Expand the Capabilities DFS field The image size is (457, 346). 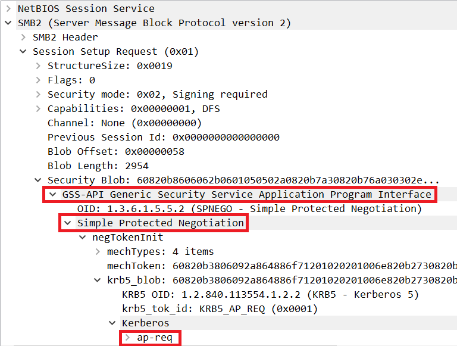click(x=38, y=109)
